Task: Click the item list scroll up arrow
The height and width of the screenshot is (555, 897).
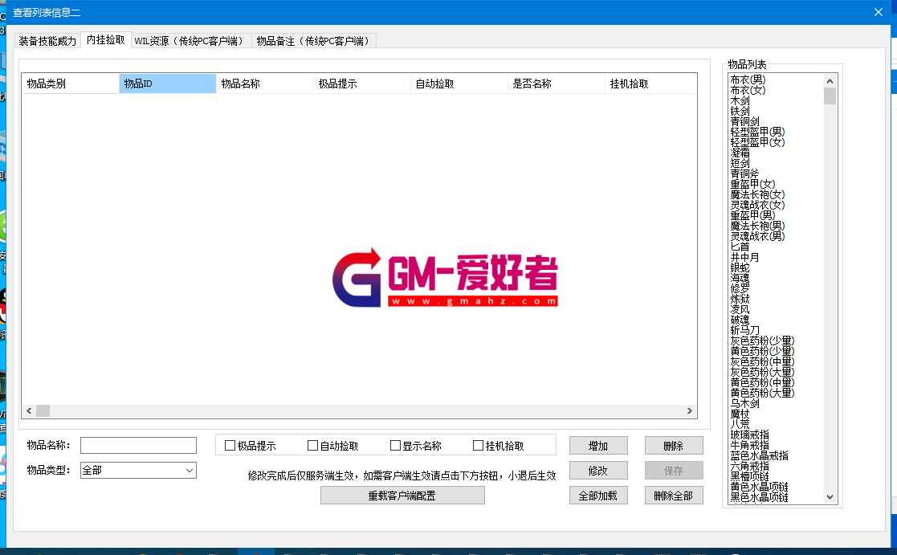Action: click(830, 80)
